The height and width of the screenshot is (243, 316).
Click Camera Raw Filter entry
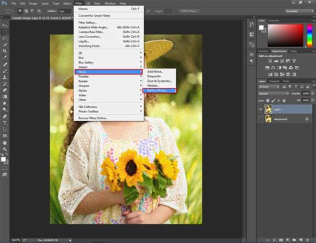[109, 32]
